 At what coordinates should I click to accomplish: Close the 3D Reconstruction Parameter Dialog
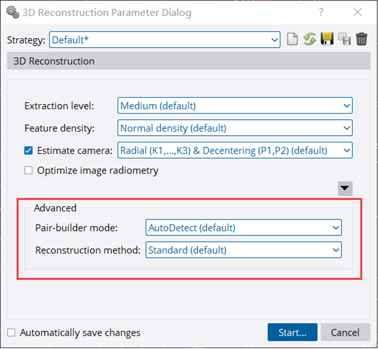pos(358,13)
